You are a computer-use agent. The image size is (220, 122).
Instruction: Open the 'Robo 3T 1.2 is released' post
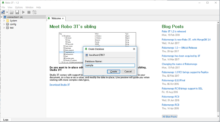click(x=174, y=31)
